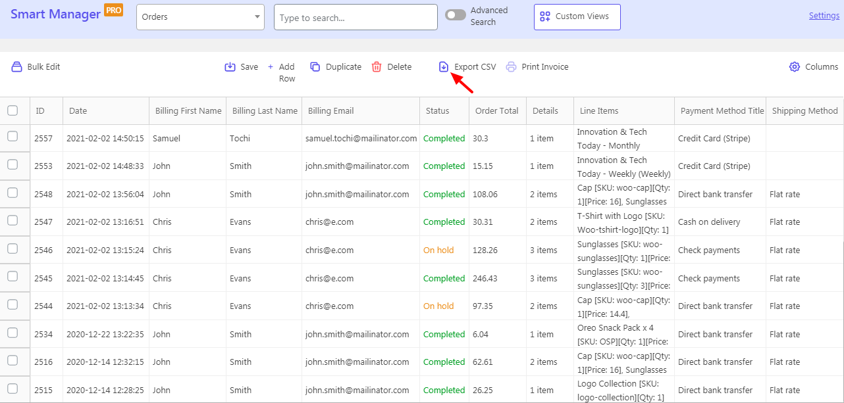The height and width of the screenshot is (403, 844).
Task: Click Flat rate cell for order 2548
Action: tap(785, 194)
